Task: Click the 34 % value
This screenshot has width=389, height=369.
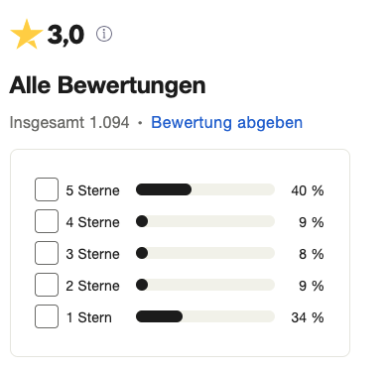Action: click(x=308, y=317)
